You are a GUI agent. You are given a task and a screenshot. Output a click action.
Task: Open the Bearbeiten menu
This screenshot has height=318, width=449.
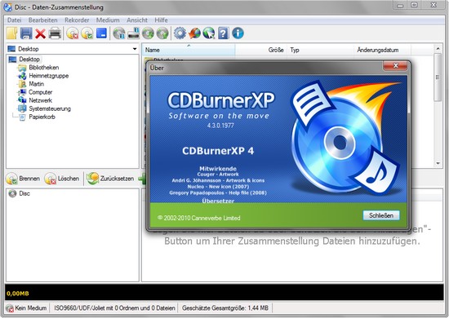coord(43,20)
